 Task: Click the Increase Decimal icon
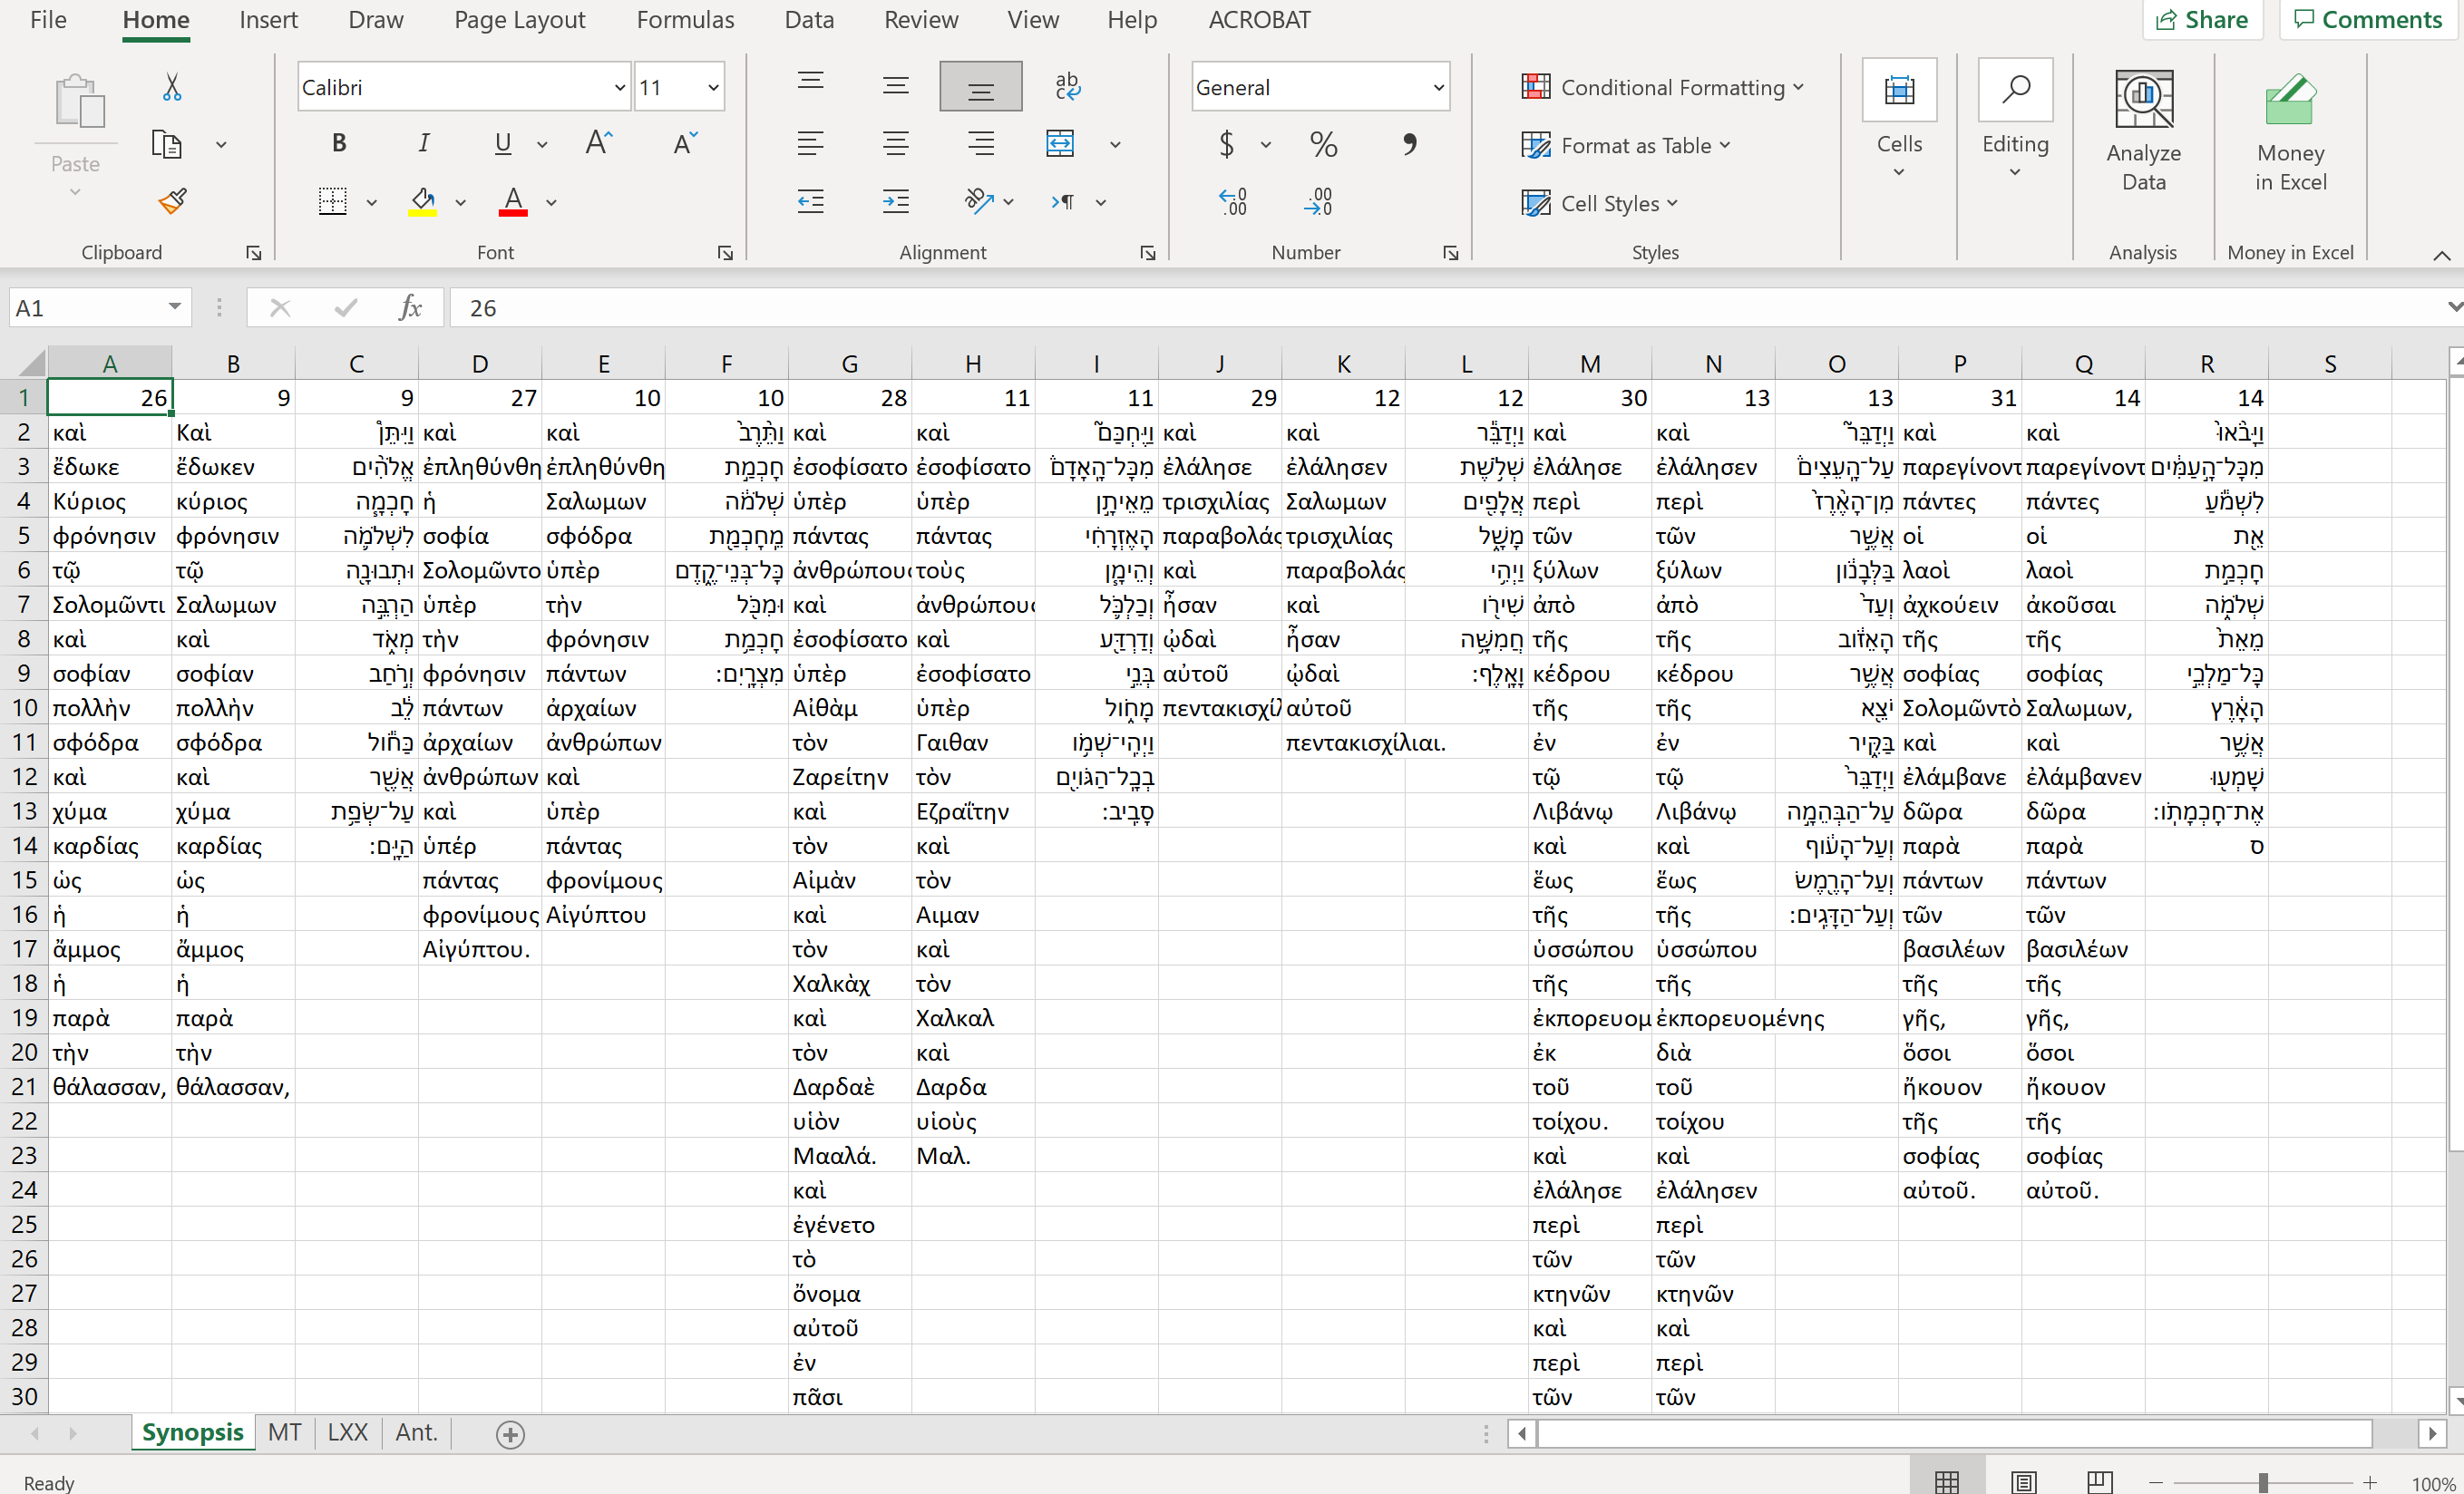pos(1233,202)
